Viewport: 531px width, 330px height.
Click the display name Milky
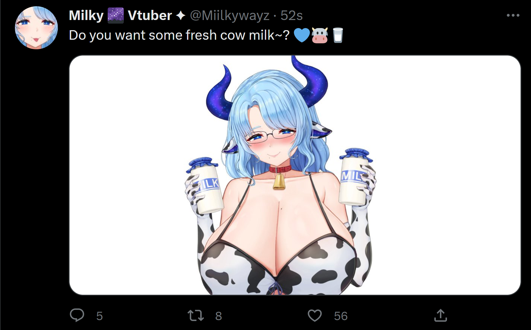point(86,16)
